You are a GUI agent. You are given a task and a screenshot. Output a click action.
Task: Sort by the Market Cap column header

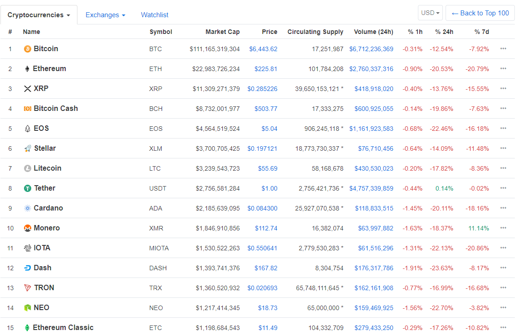click(222, 32)
